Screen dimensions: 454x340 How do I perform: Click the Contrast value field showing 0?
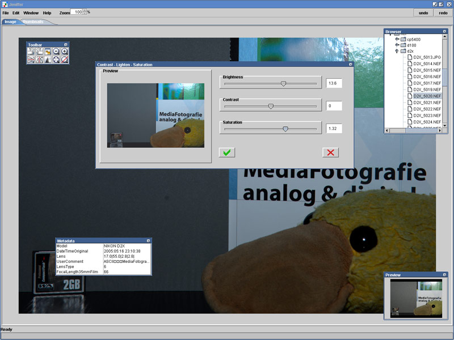(334, 106)
